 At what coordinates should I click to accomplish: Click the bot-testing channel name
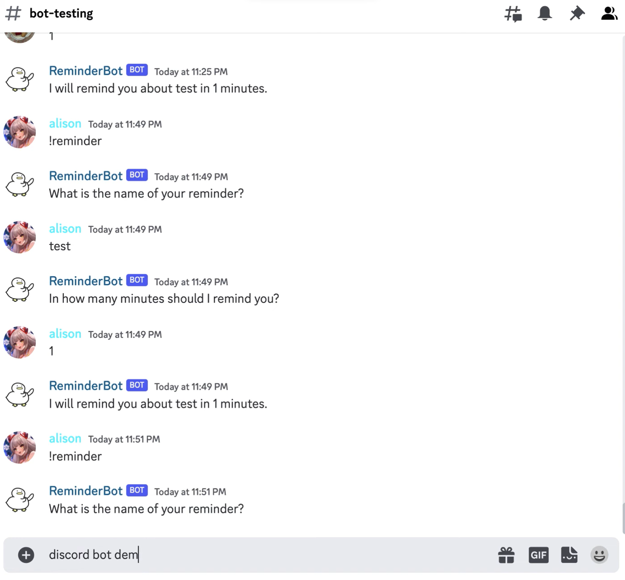(x=61, y=13)
